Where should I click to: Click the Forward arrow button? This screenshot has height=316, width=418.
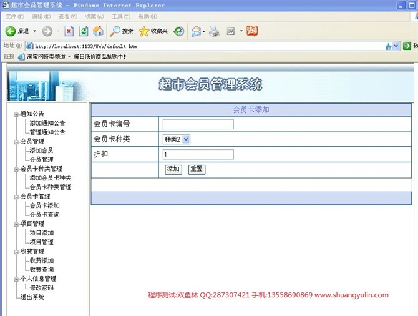(47, 31)
